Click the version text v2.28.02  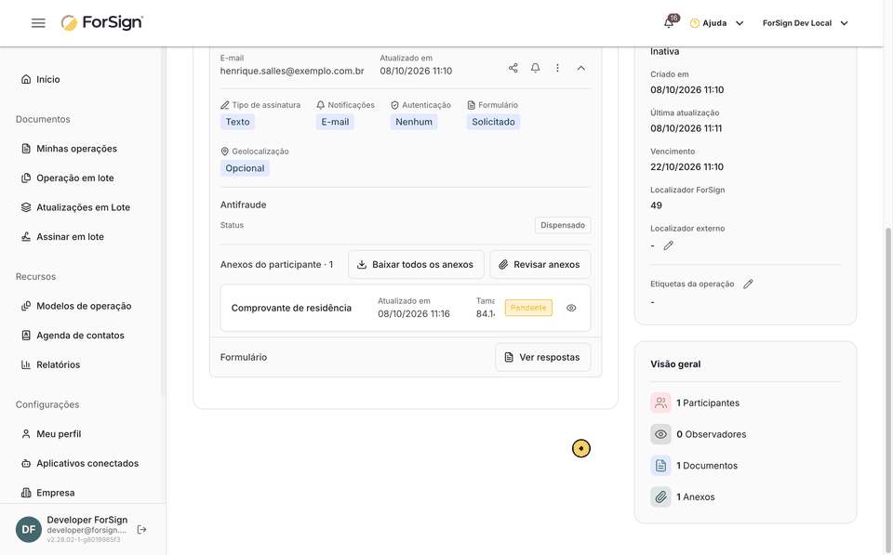tap(84, 539)
